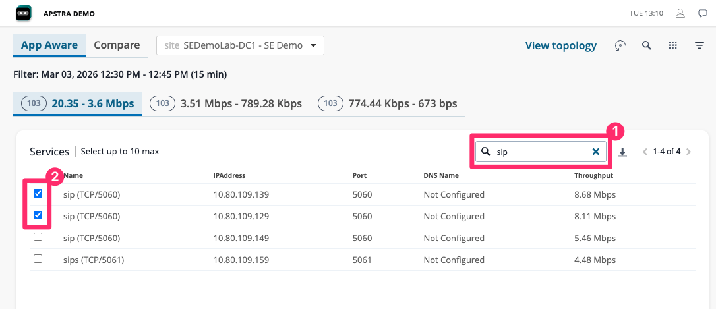The width and height of the screenshot is (716, 309).
Task: Click the Apstra Demo logo icon
Action: [24, 13]
